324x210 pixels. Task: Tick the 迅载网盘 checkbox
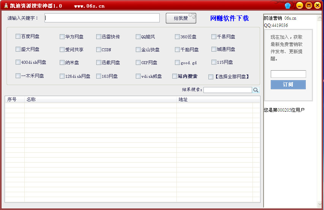coord(98,63)
